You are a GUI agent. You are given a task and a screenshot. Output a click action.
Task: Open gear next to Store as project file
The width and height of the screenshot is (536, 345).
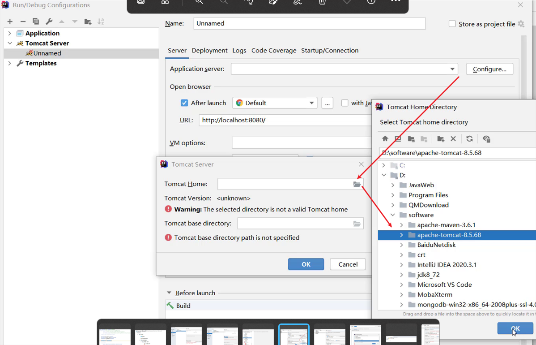click(521, 24)
